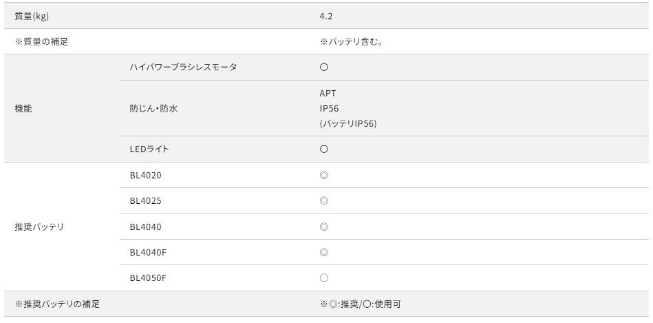Click the double-circle mark for BL4040F
The image size is (653, 323).
(324, 253)
